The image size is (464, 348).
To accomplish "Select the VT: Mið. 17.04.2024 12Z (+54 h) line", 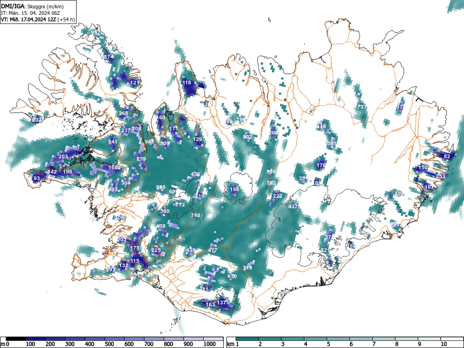I will [x=38, y=19].
